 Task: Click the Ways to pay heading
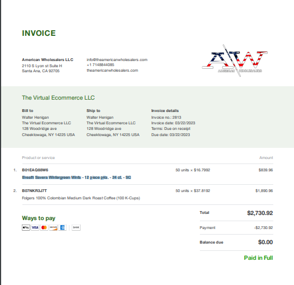coord(39,218)
